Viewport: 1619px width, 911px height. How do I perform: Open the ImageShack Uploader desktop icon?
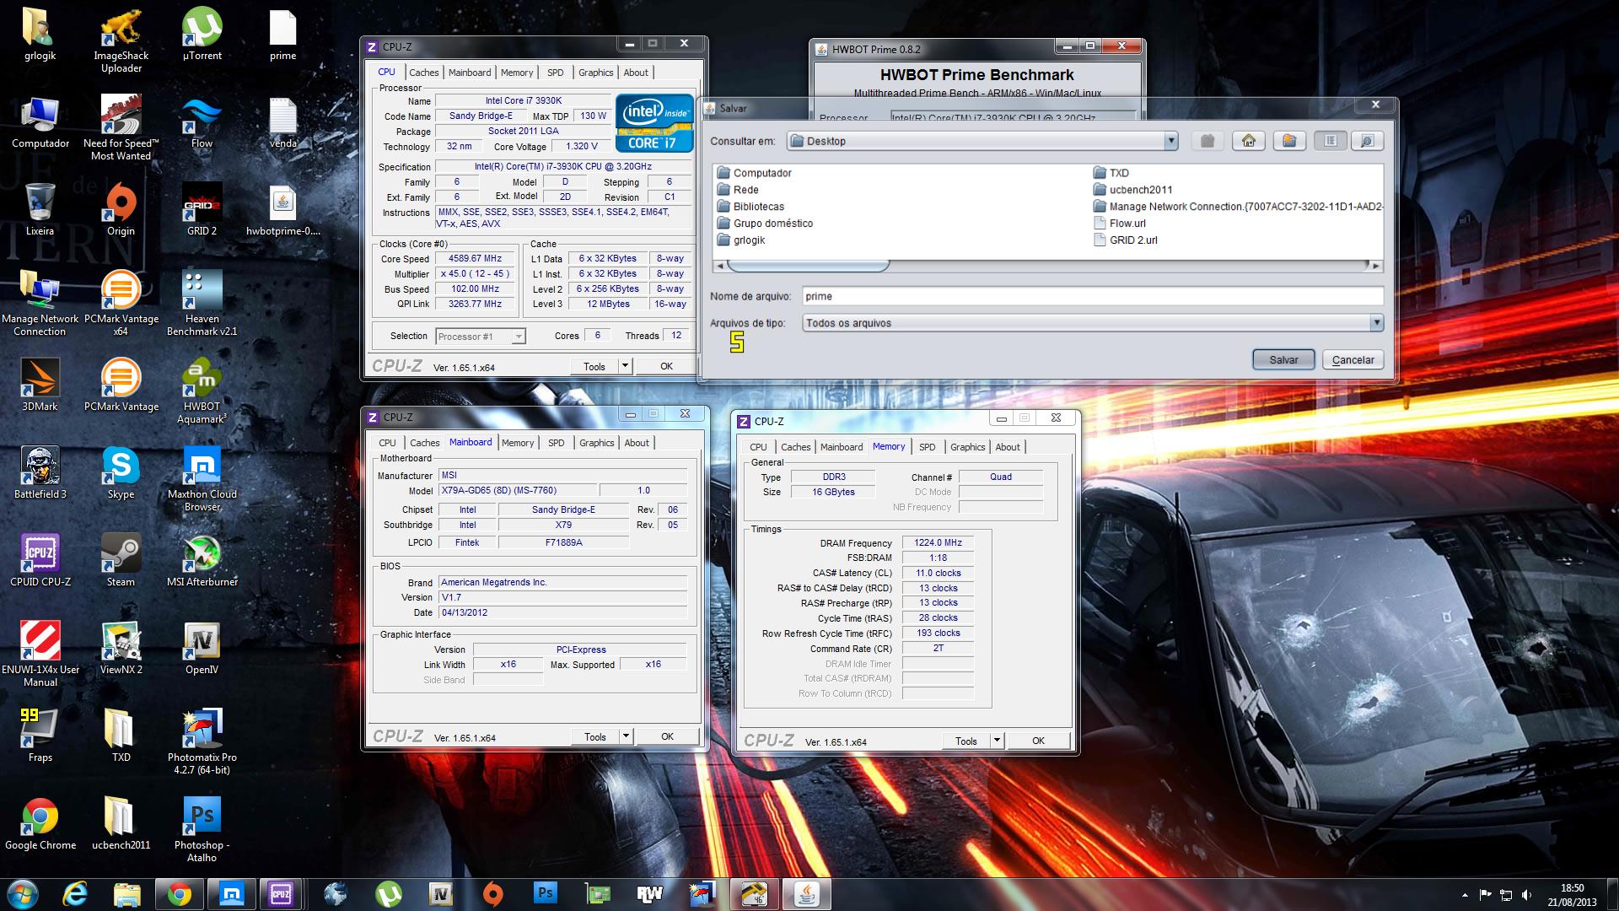pyautogui.click(x=121, y=40)
